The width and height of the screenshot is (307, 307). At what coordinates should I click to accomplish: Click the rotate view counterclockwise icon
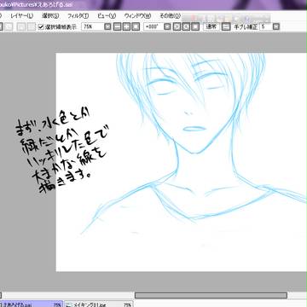177,26
